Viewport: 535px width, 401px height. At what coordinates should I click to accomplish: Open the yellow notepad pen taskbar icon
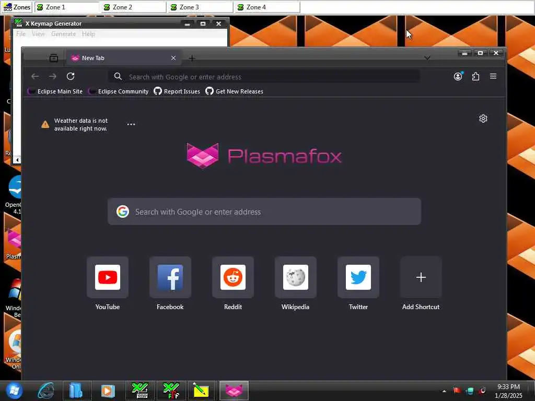point(201,391)
